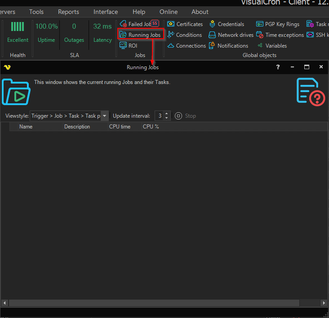Click the Running Jobs ribbon button

coord(141,35)
